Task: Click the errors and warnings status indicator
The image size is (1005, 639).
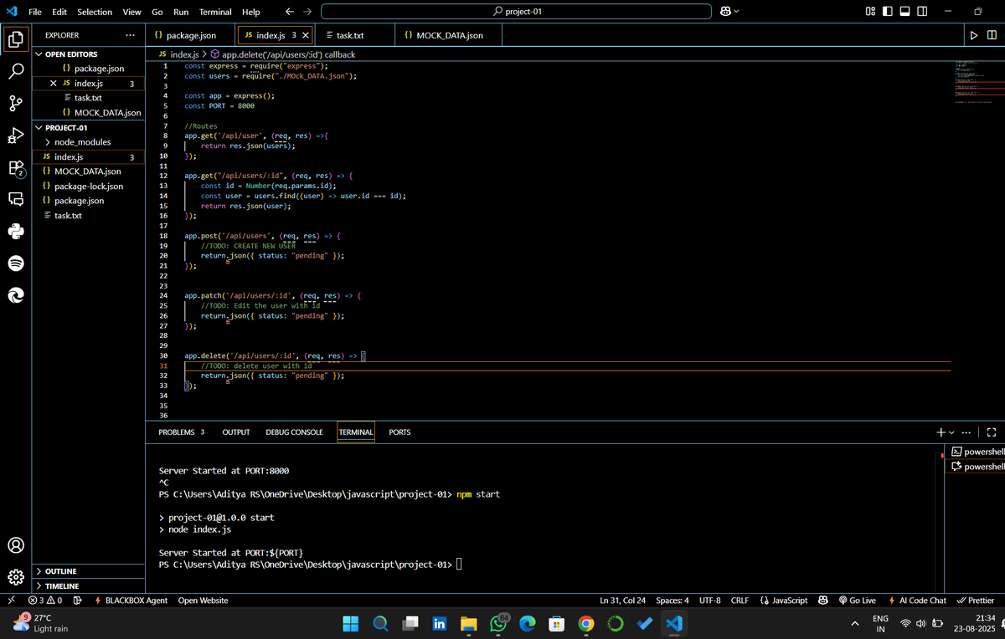Action: tap(45, 601)
